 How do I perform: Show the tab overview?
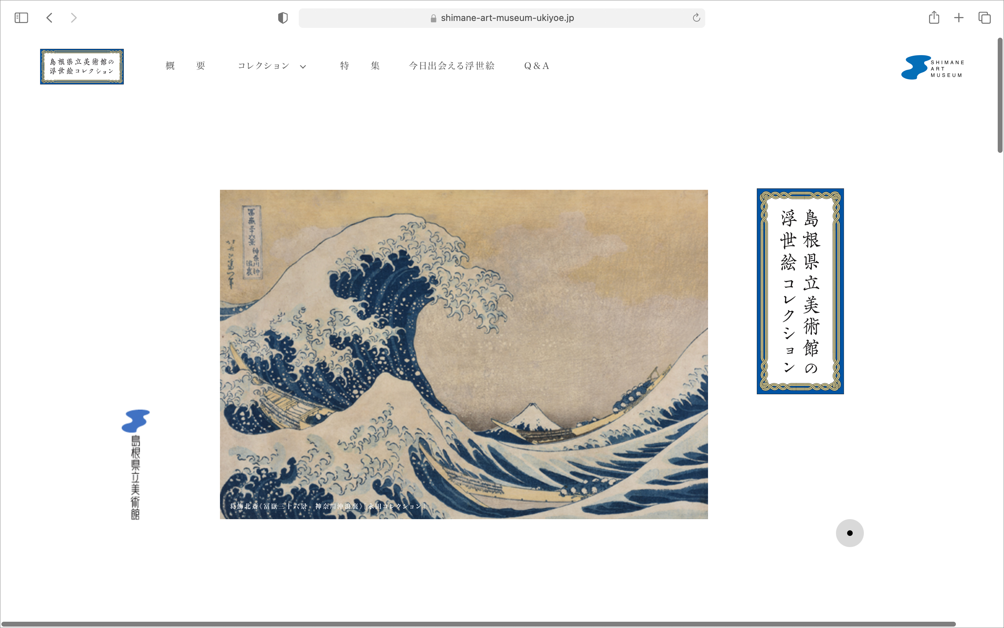tap(984, 18)
